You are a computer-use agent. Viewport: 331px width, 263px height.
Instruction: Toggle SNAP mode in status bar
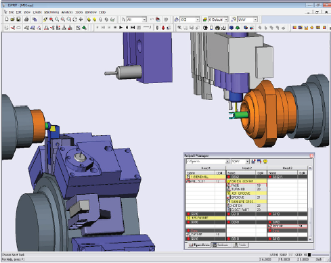(283, 255)
